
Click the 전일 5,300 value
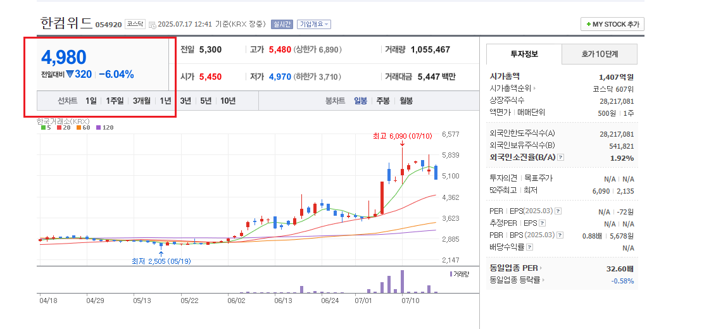[x=210, y=50]
